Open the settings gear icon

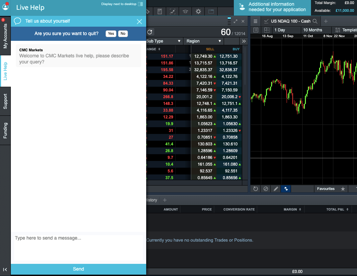(198, 11)
